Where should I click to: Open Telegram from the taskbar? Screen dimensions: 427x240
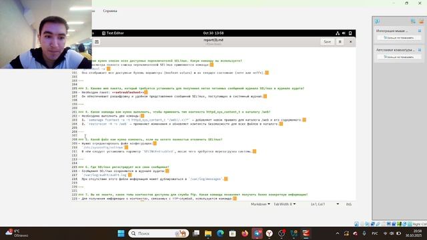coord(257,233)
